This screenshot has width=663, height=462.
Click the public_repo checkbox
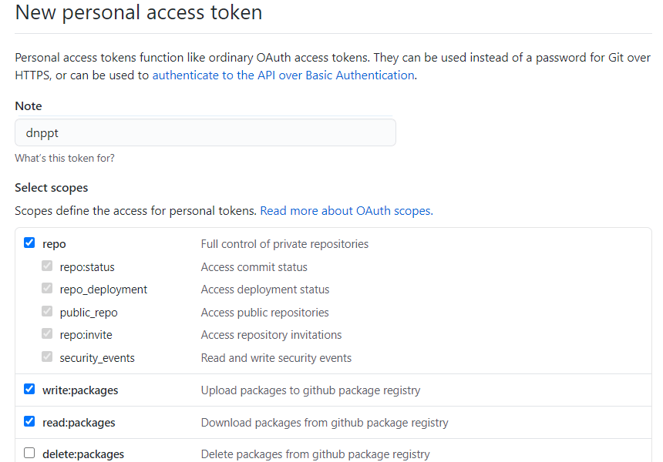[47, 311]
